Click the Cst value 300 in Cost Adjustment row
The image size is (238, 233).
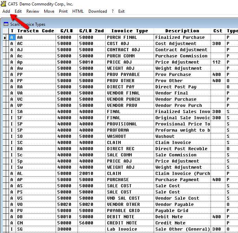(x=218, y=44)
